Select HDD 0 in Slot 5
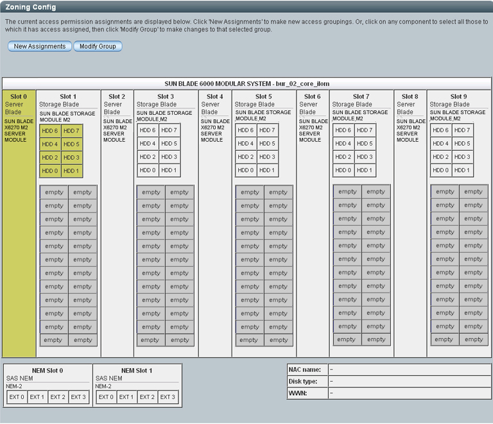 (x=246, y=170)
